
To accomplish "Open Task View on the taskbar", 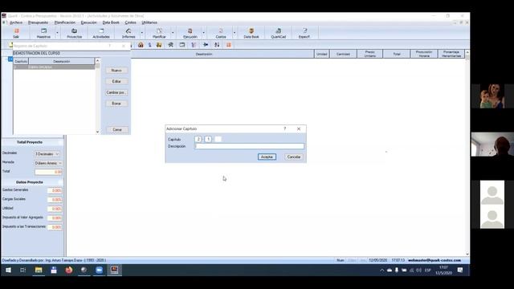I will [x=23, y=270].
